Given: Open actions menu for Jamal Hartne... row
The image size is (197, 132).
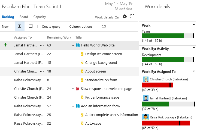Looking at the screenshot, I should [x=42, y=45].
